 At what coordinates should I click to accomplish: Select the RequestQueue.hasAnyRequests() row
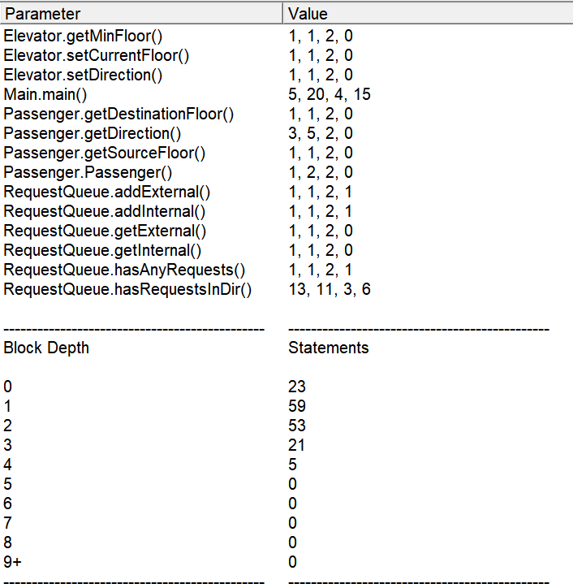[x=286, y=270]
